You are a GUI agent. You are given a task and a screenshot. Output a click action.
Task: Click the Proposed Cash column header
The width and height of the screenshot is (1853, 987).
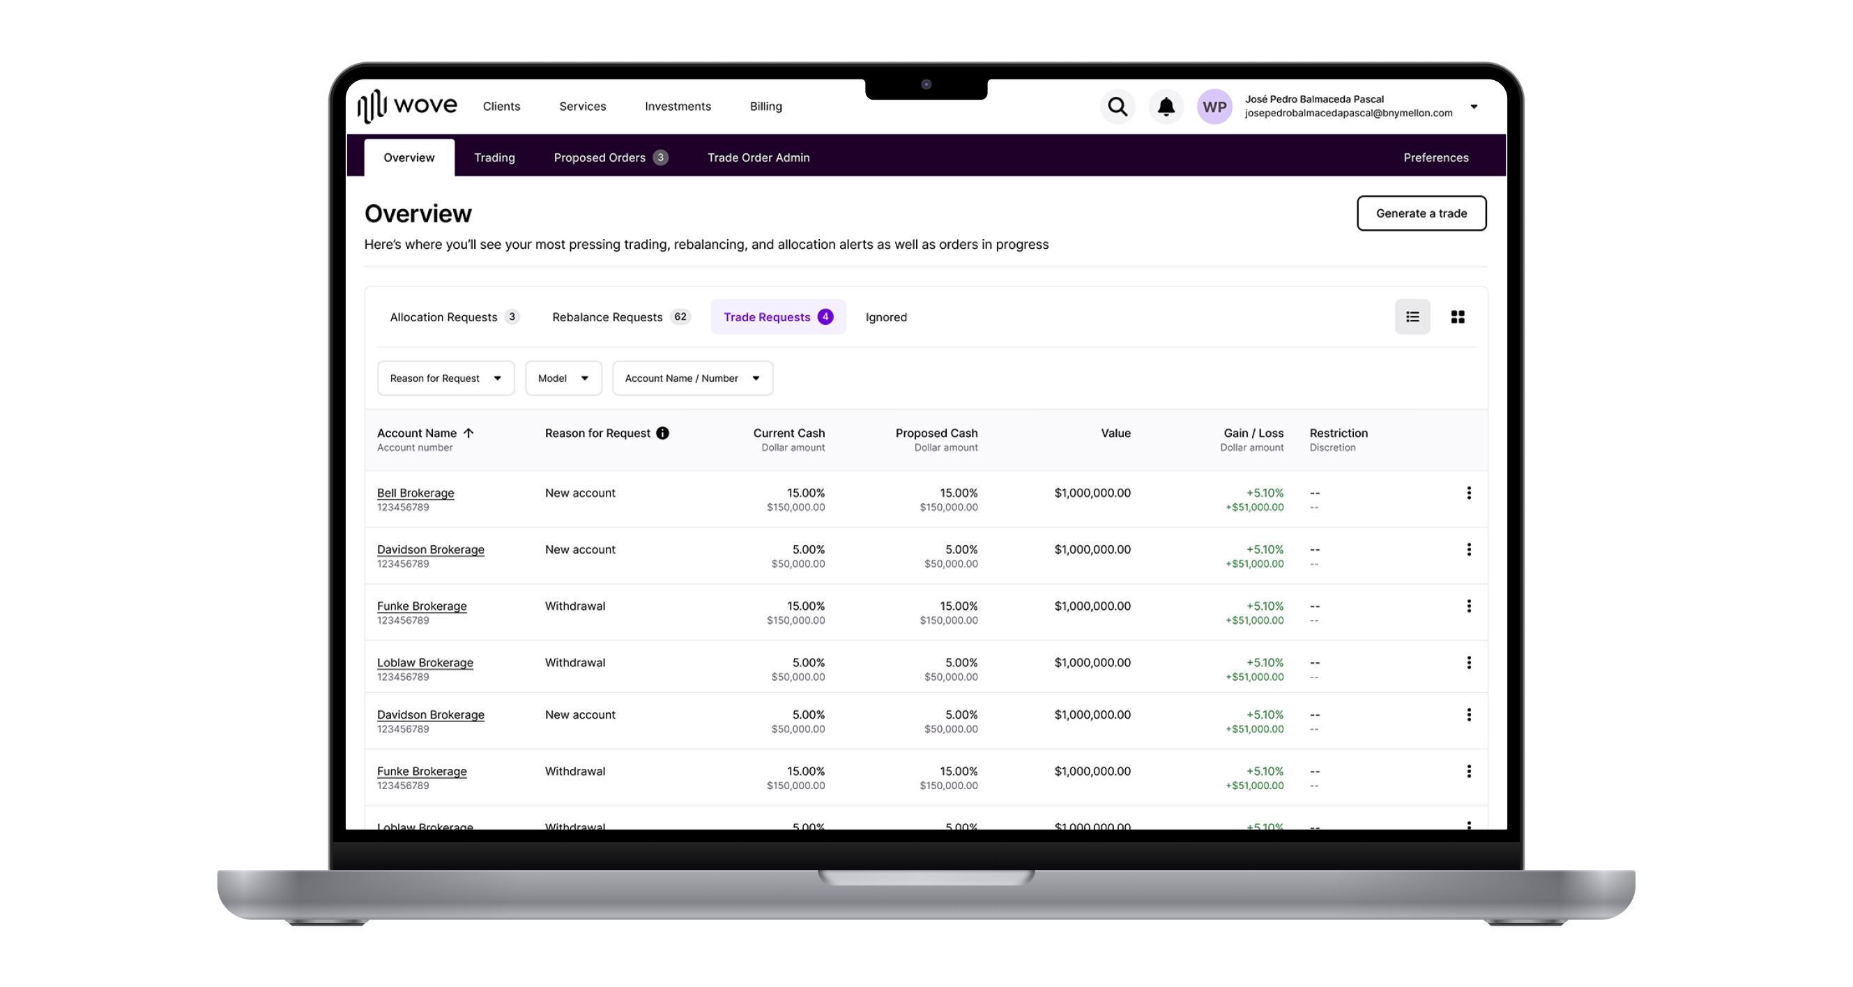pos(936,433)
